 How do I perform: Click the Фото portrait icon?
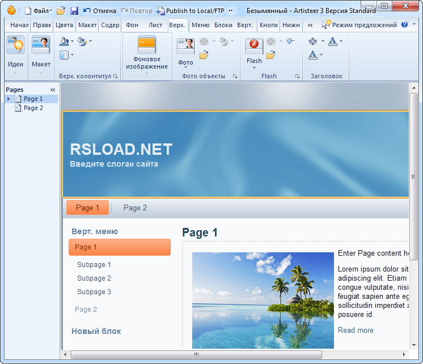tap(185, 46)
